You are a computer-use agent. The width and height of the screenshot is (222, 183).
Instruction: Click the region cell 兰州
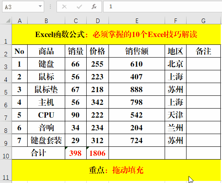click(x=175, y=127)
